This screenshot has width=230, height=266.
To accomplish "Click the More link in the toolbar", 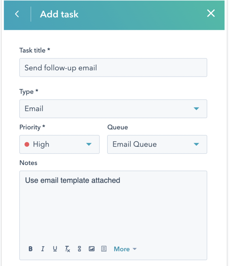I will click(x=122, y=249).
